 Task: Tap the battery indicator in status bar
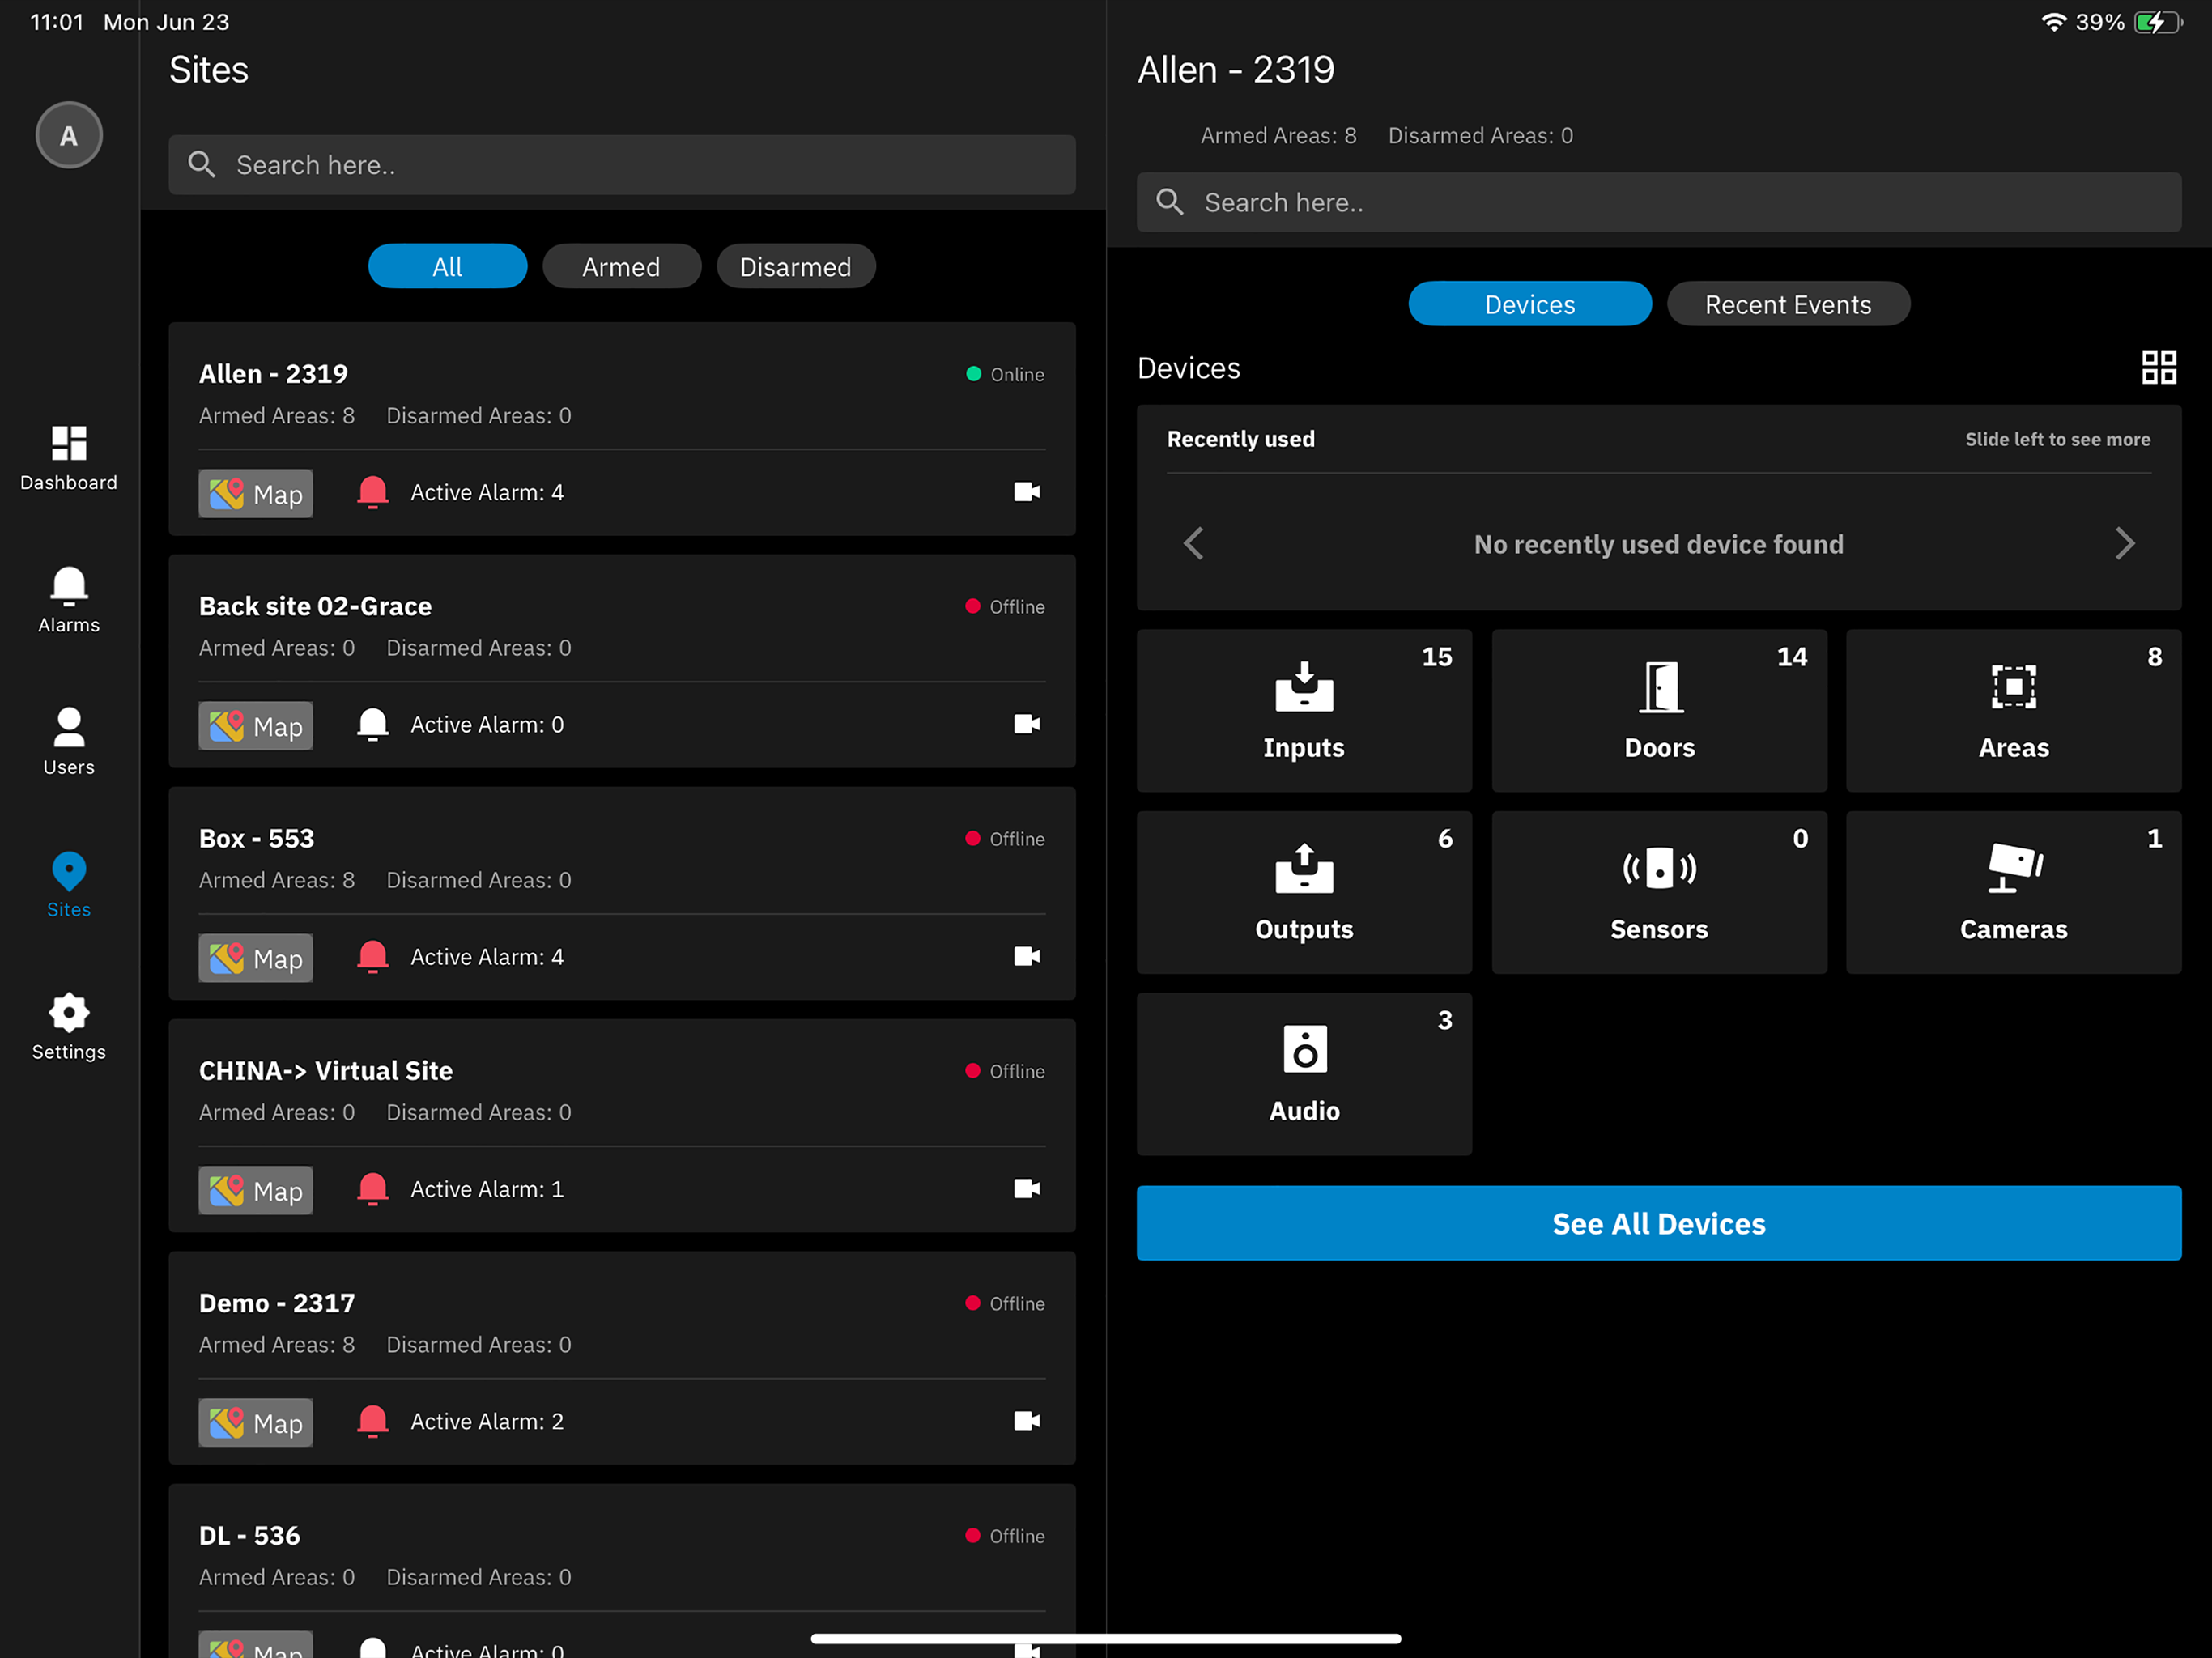point(2157,22)
